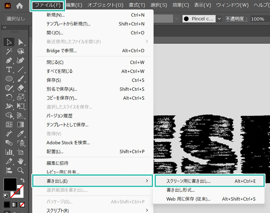Select the Ellipse tool
Viewport: 270px width, 213px height.
coord(9,79)
